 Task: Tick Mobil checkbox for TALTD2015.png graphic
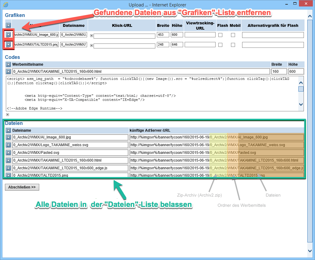click(x=233, y=45)
